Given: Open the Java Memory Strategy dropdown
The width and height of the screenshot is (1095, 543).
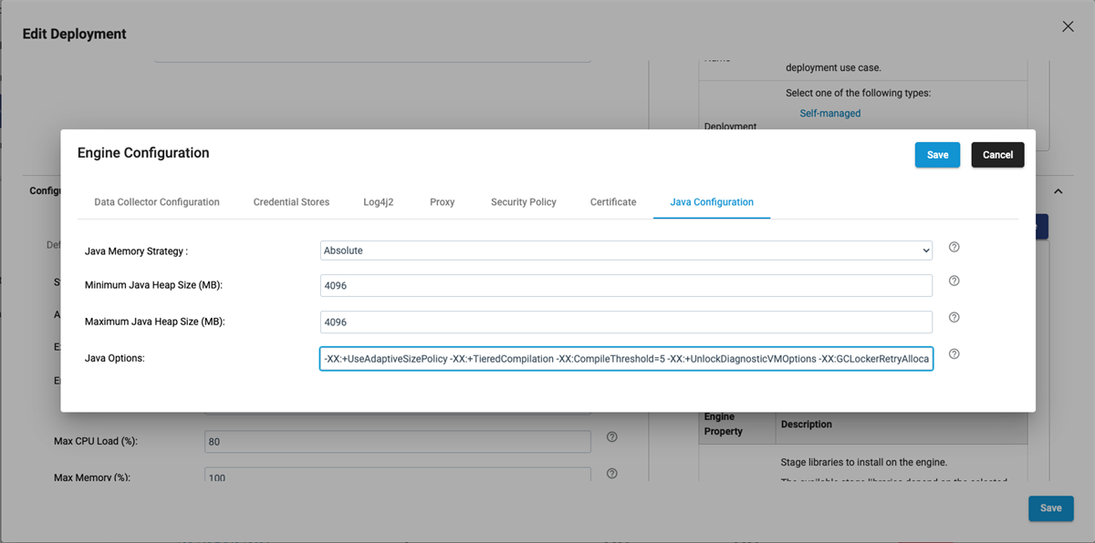Looking at the screenshot, I should point(626,250).
